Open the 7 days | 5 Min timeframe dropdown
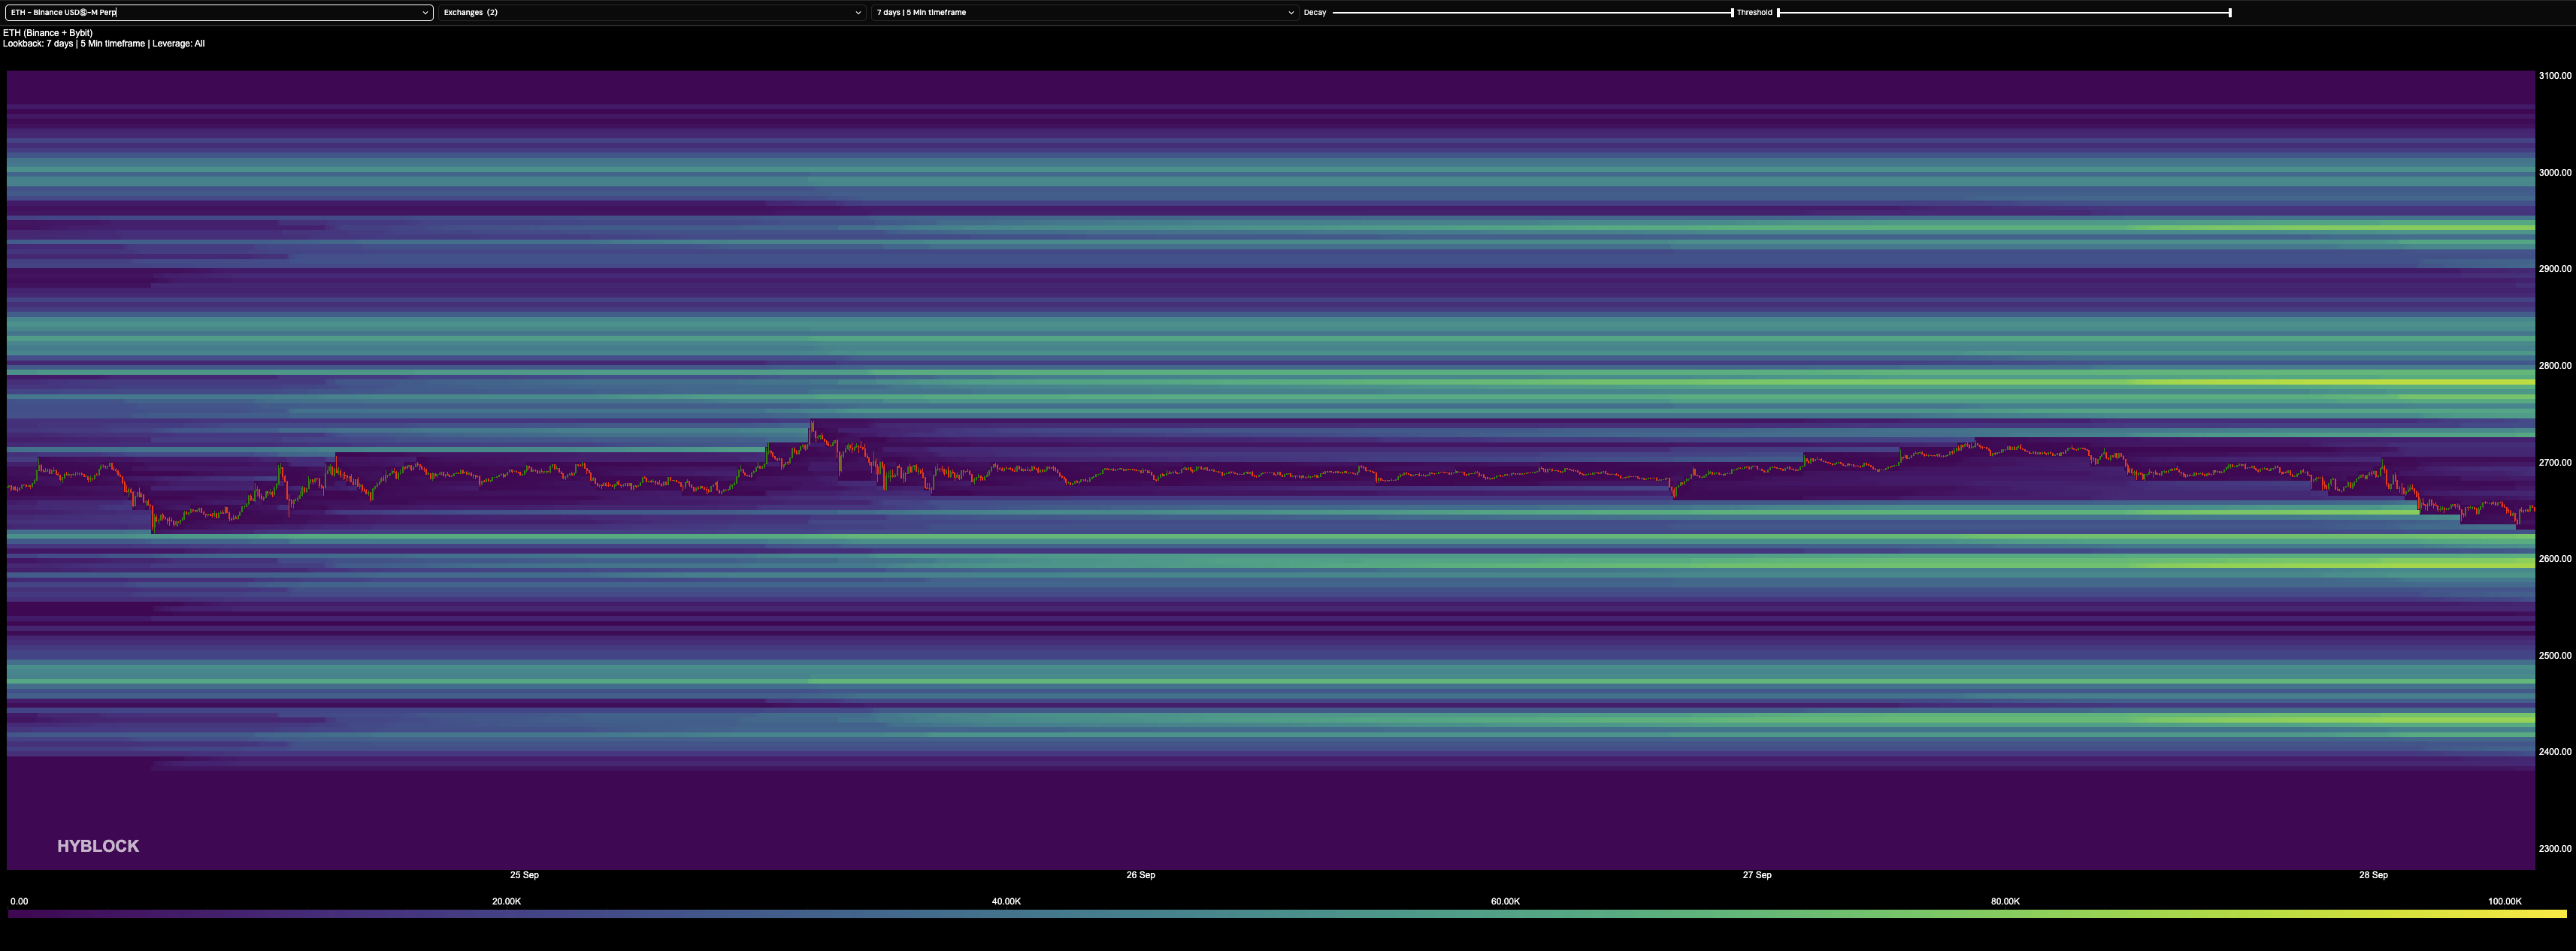The height and width of the screenshot is (951, 2576). point(1085,13)
